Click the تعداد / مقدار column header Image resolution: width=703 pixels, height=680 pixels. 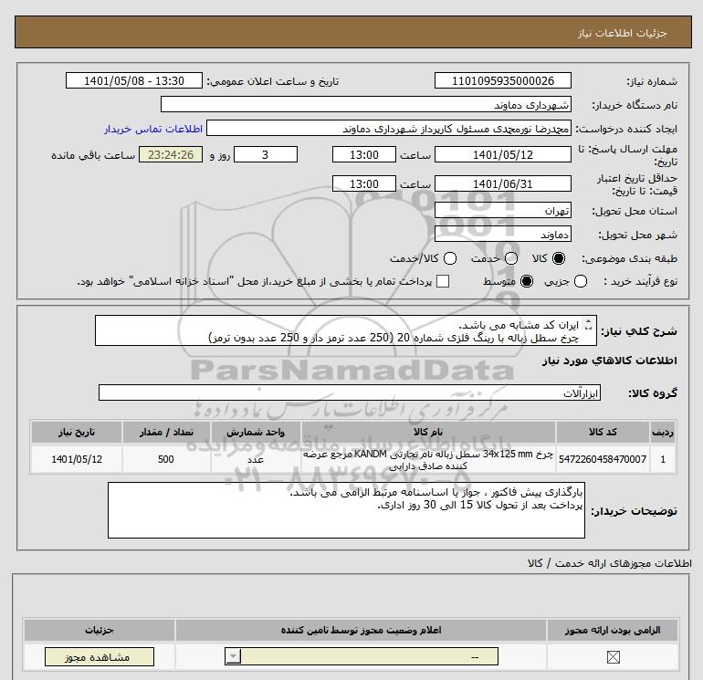166,432
